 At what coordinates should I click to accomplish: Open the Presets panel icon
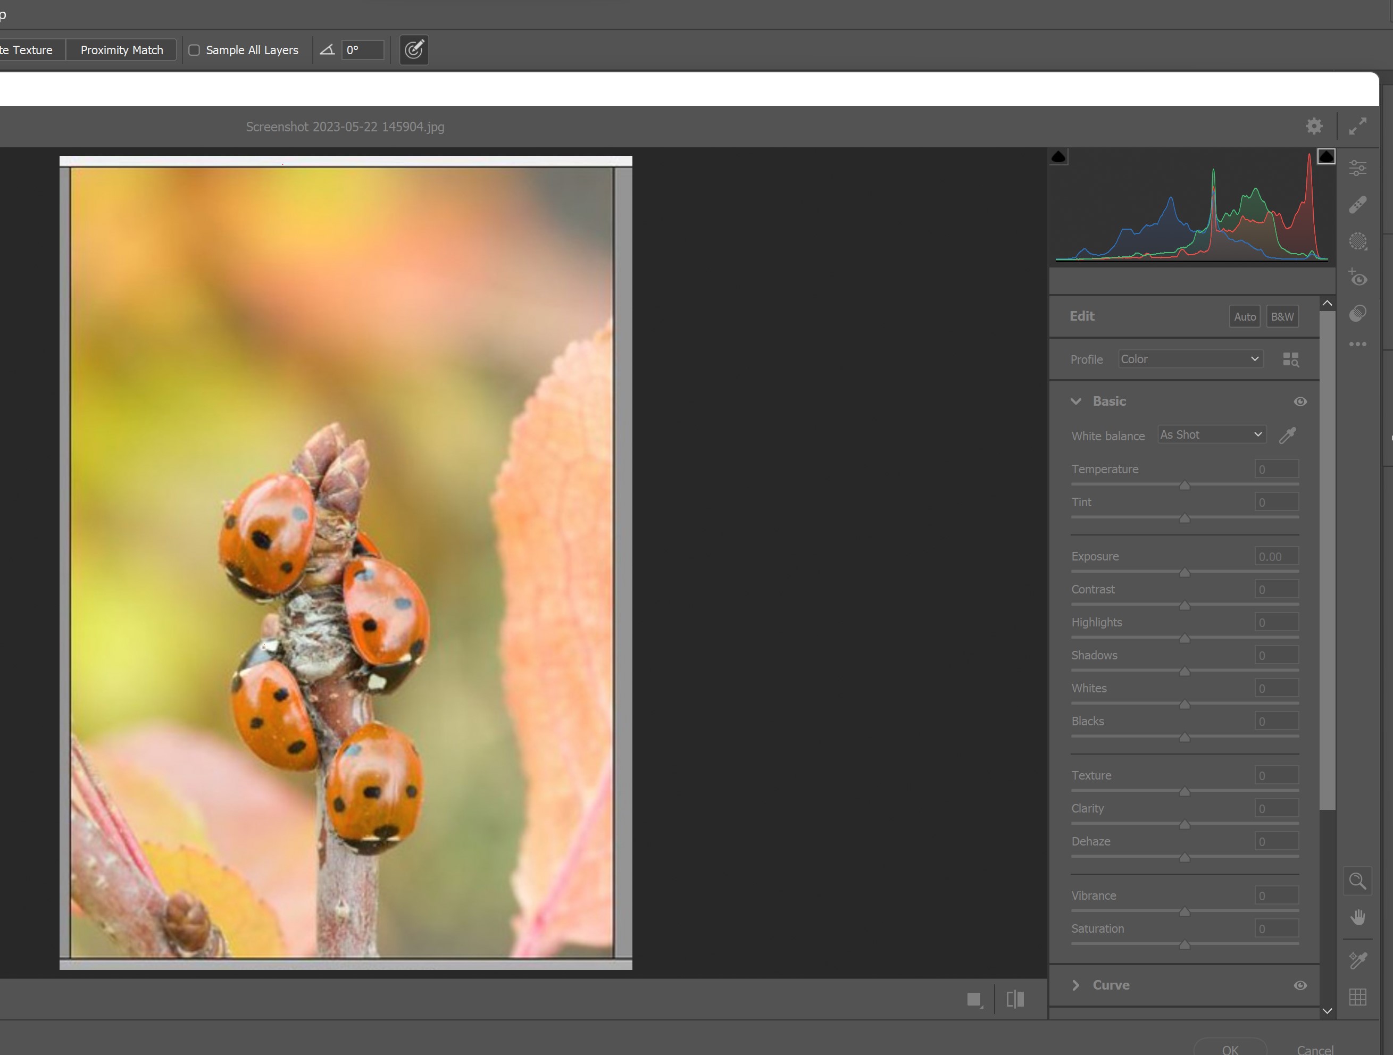point(1357,314)
